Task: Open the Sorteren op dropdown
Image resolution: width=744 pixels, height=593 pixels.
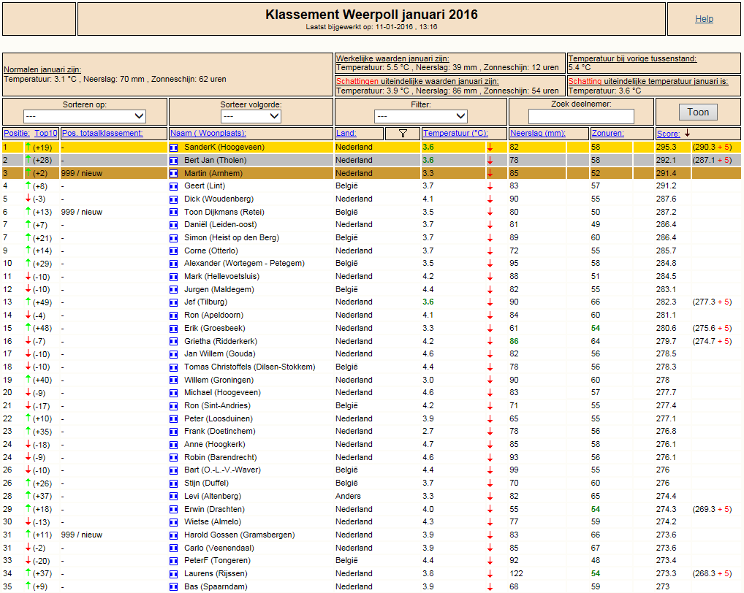Action: pos(85,116)
